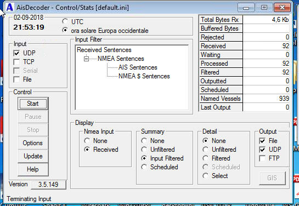Set Summary display to Input Filtered

(x=144, y=158)
